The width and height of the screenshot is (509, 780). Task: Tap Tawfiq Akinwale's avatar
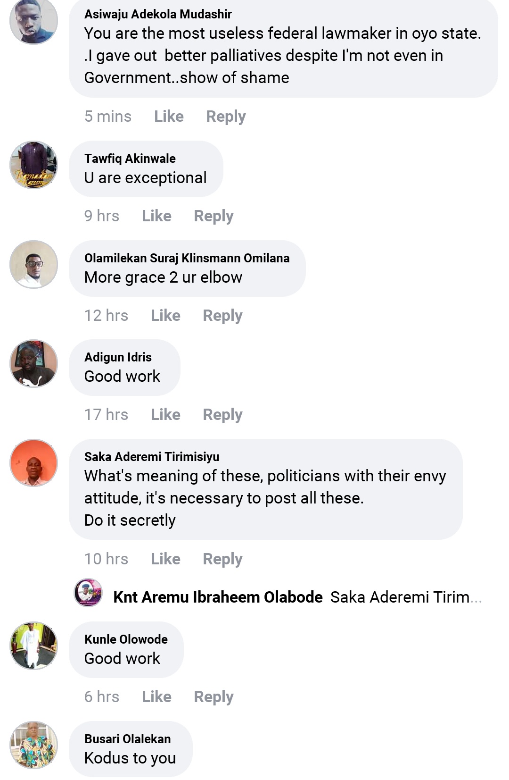click(x=33, y=165)
